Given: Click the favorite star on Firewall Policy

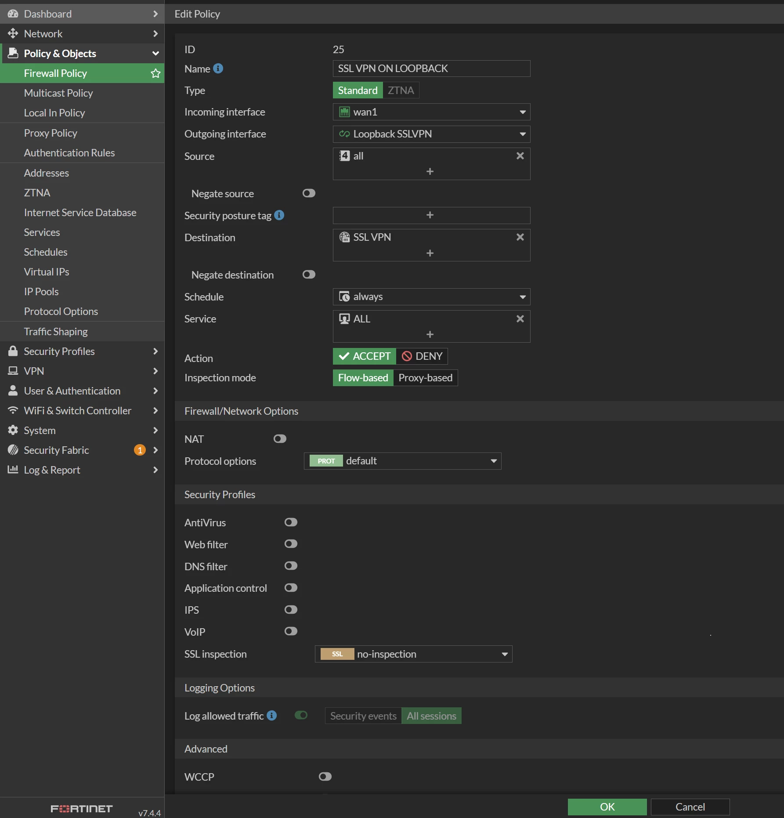Looking at the screenshot, I should [x=155, y=73].
